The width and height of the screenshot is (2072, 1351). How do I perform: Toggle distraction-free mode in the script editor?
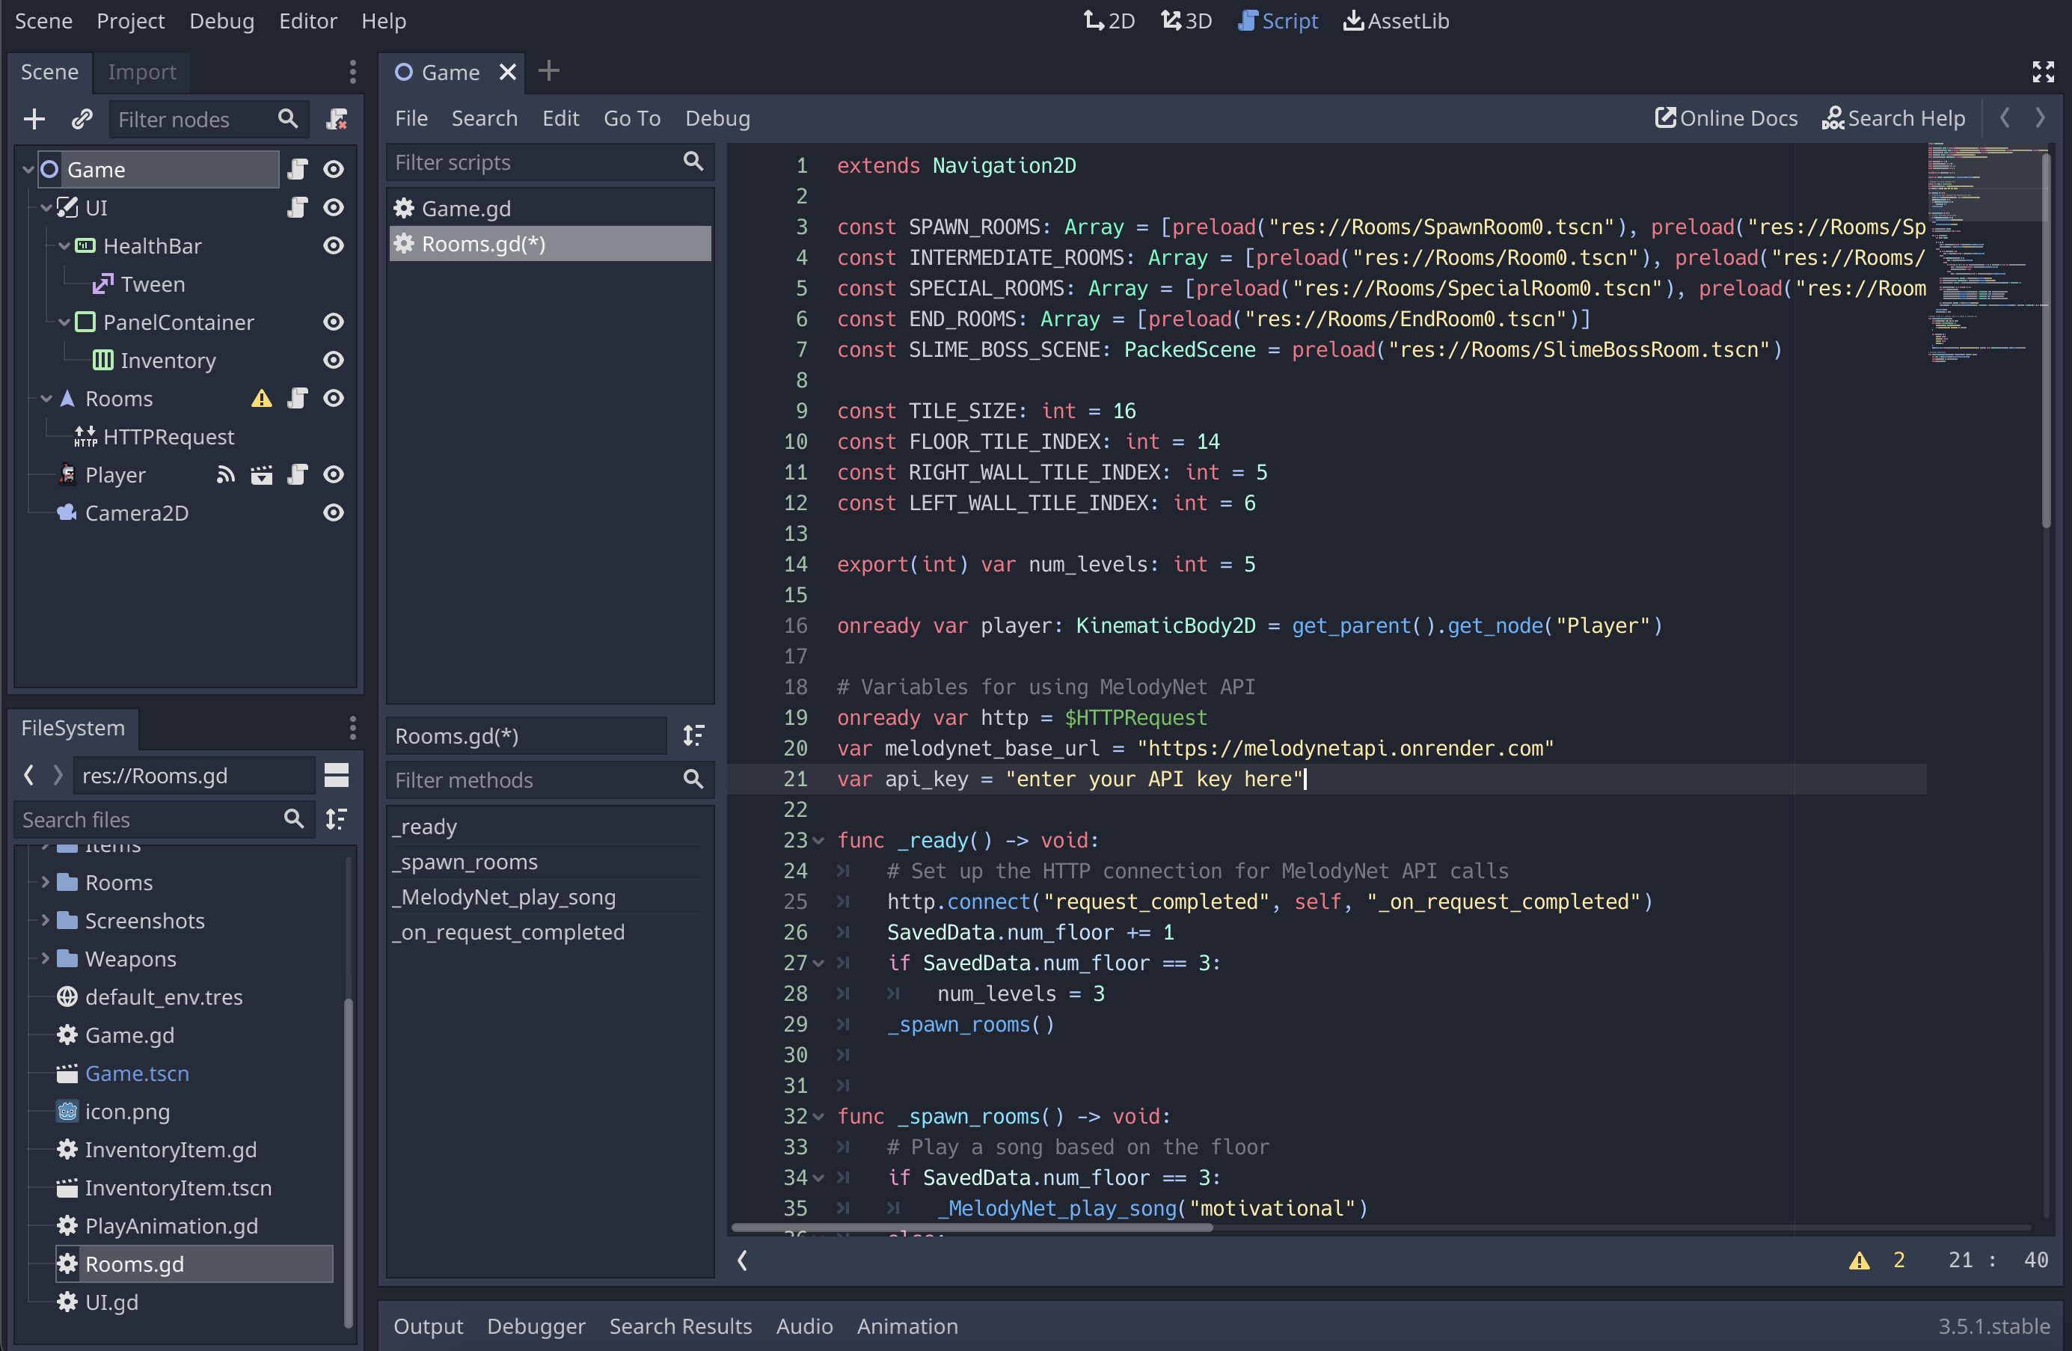pos(2044,71)
